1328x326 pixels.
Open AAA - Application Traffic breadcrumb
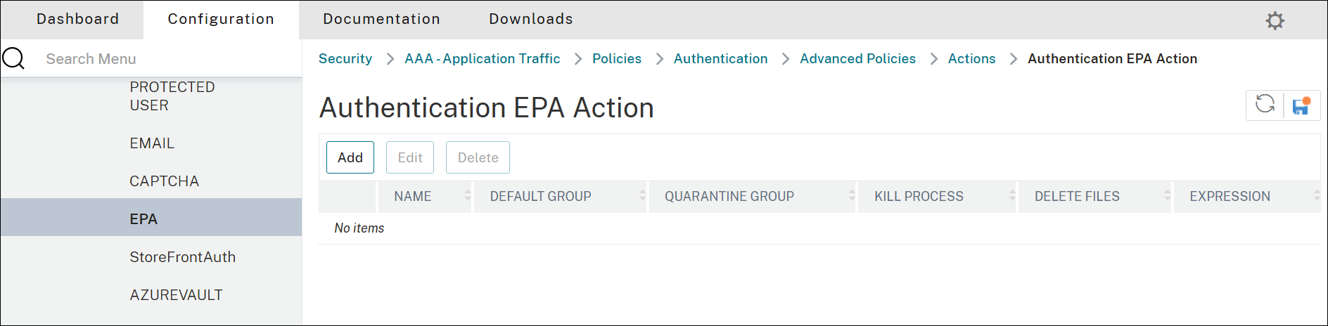(483, 59)
